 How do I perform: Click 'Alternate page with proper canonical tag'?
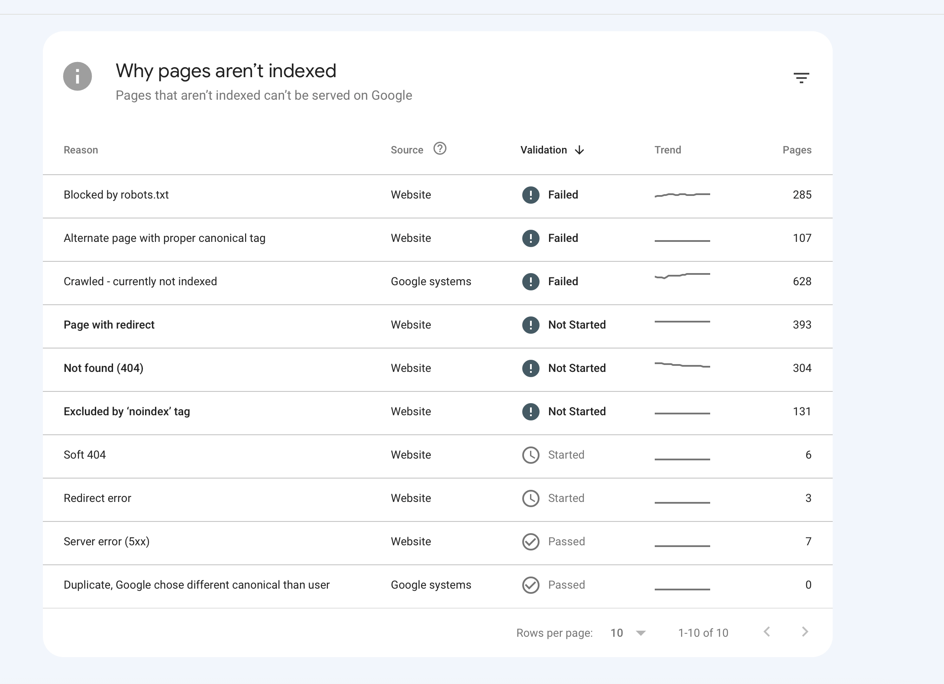[x=165, y=238]
